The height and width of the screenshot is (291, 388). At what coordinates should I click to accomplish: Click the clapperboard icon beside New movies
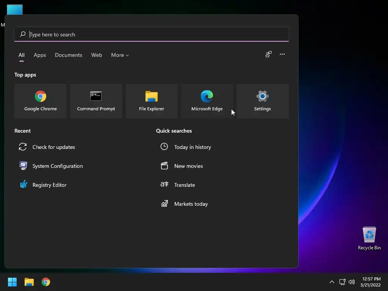point(164,166)
